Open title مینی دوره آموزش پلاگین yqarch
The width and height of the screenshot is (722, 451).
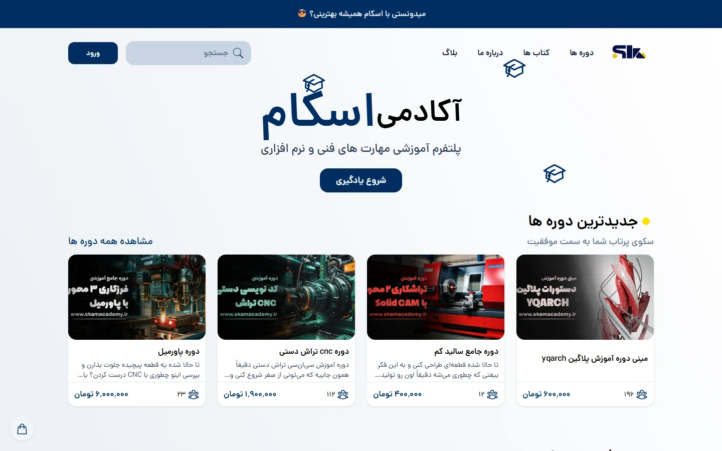click(595, 358)
